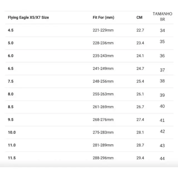This screenshot has width=178, height=178.
Task: Click the 221-229mm fit range cell
Action: 103,30
